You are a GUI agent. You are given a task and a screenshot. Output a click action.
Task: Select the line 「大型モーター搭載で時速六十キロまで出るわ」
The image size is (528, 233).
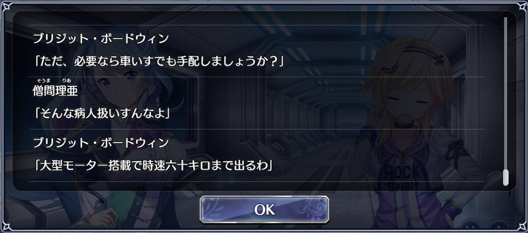153,166
